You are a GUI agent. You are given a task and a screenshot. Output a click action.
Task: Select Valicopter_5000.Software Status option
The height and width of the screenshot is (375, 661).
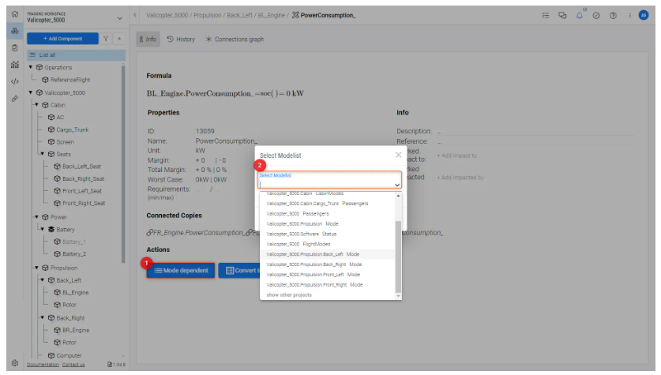[328, 234]
